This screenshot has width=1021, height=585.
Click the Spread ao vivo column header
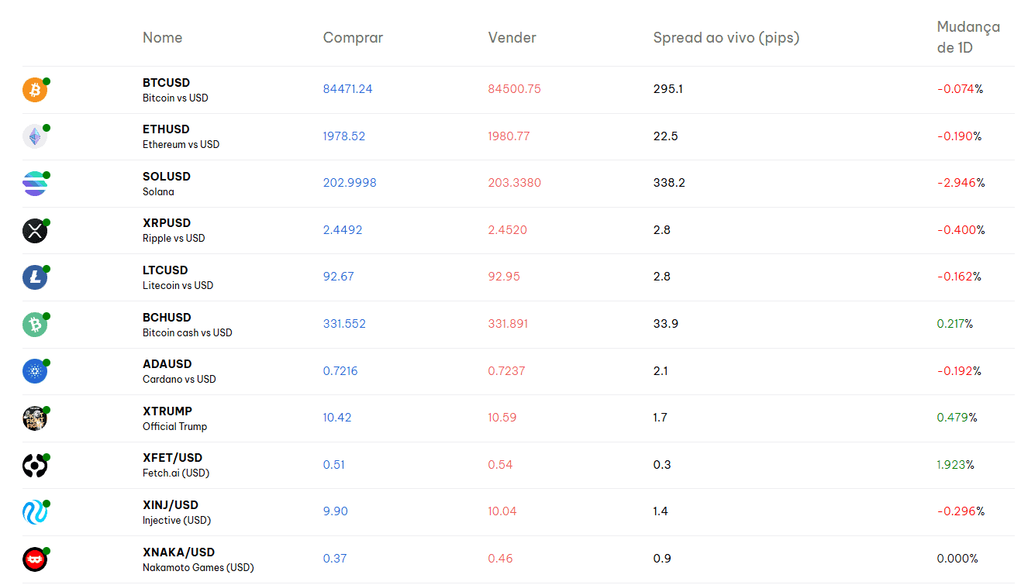(726, 37)
